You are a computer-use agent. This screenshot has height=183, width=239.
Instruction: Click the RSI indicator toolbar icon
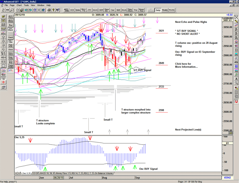tap(119, 11)
